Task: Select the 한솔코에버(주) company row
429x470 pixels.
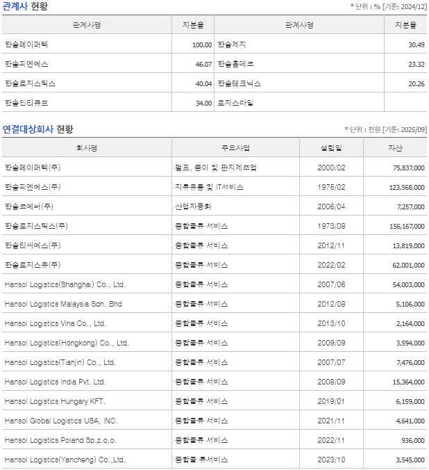Action: pos(29,206)
